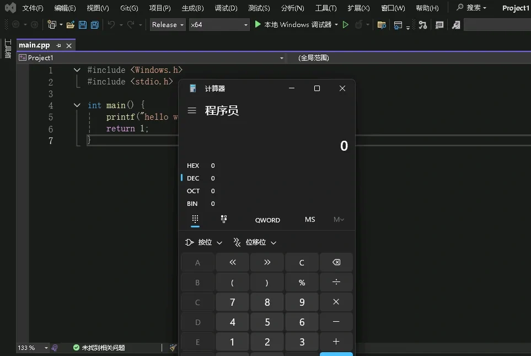Click the right shift key in calculator
This screenshot has width=531, height=356.
pos(267,262)
